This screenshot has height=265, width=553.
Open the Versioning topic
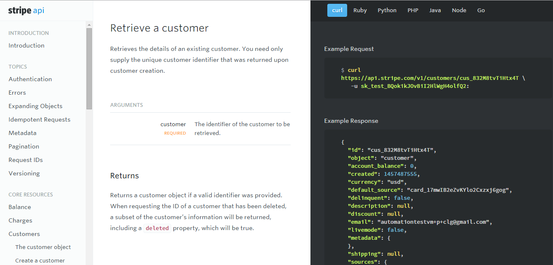(x=24, y=173)
